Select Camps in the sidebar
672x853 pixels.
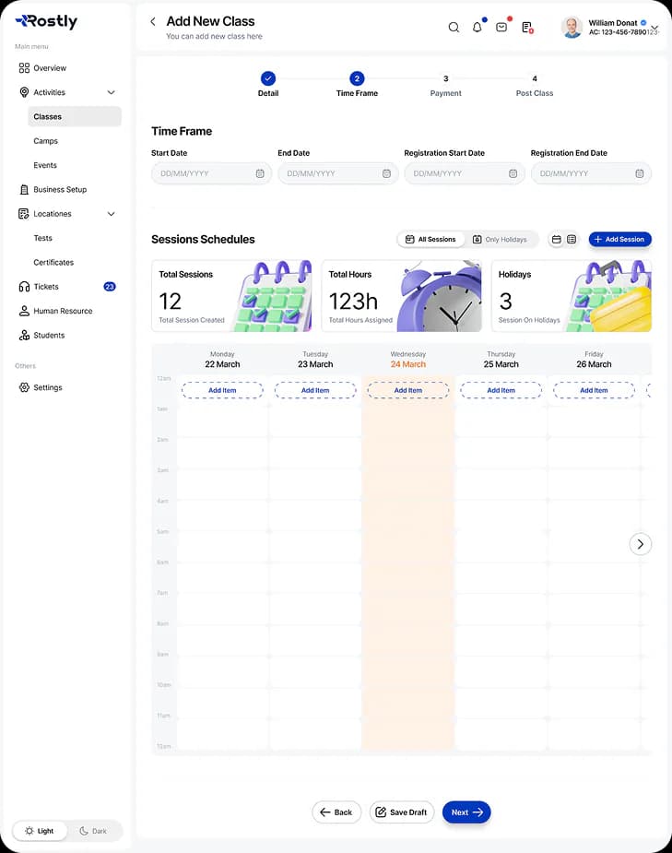pyautogui.click(x=46, y=141)
